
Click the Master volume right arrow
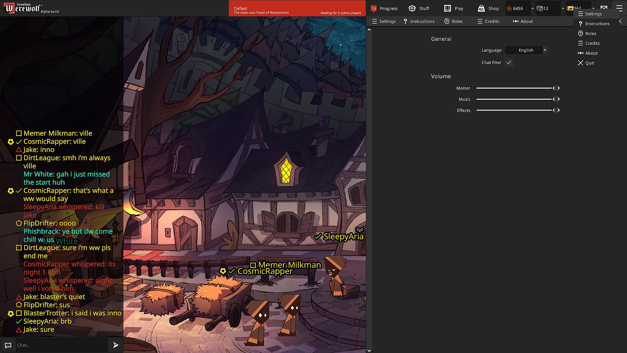pyautogui.click(x=559, y=88)
